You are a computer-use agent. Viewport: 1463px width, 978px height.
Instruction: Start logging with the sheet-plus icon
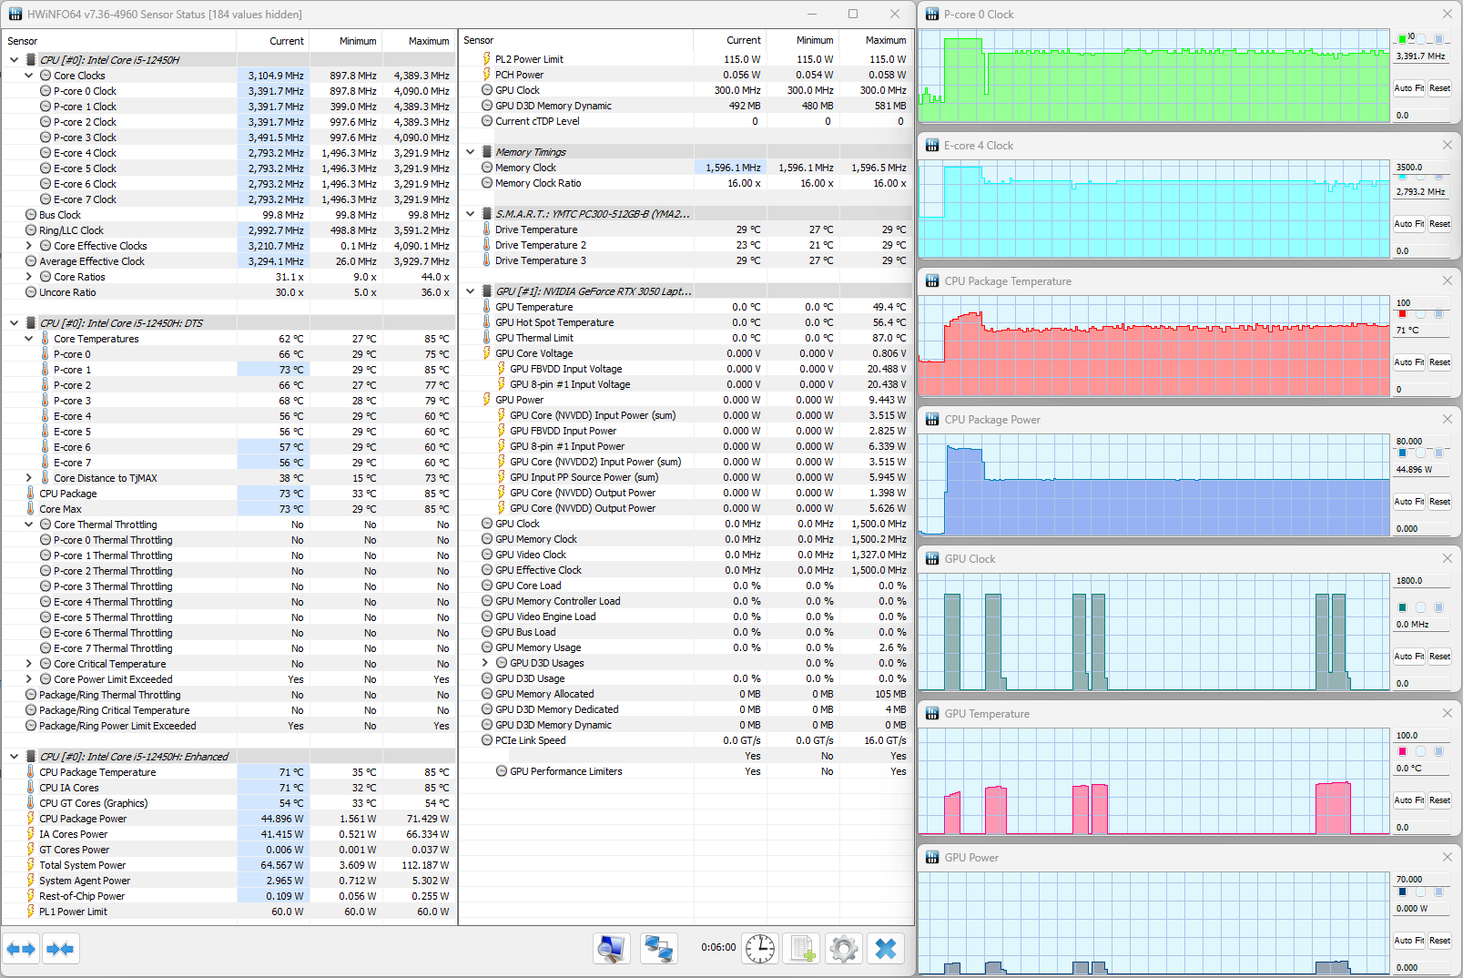coord(802,949)
